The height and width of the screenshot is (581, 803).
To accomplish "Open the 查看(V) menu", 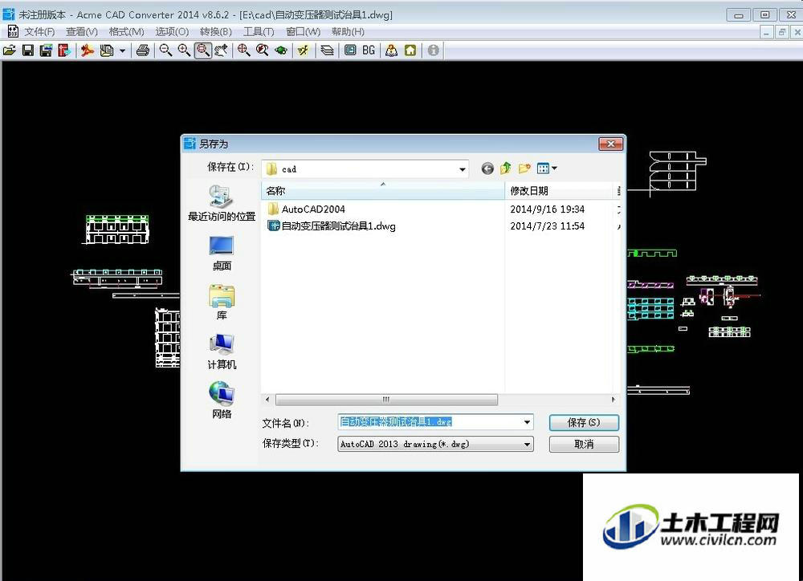I will (x=81, y=32).
